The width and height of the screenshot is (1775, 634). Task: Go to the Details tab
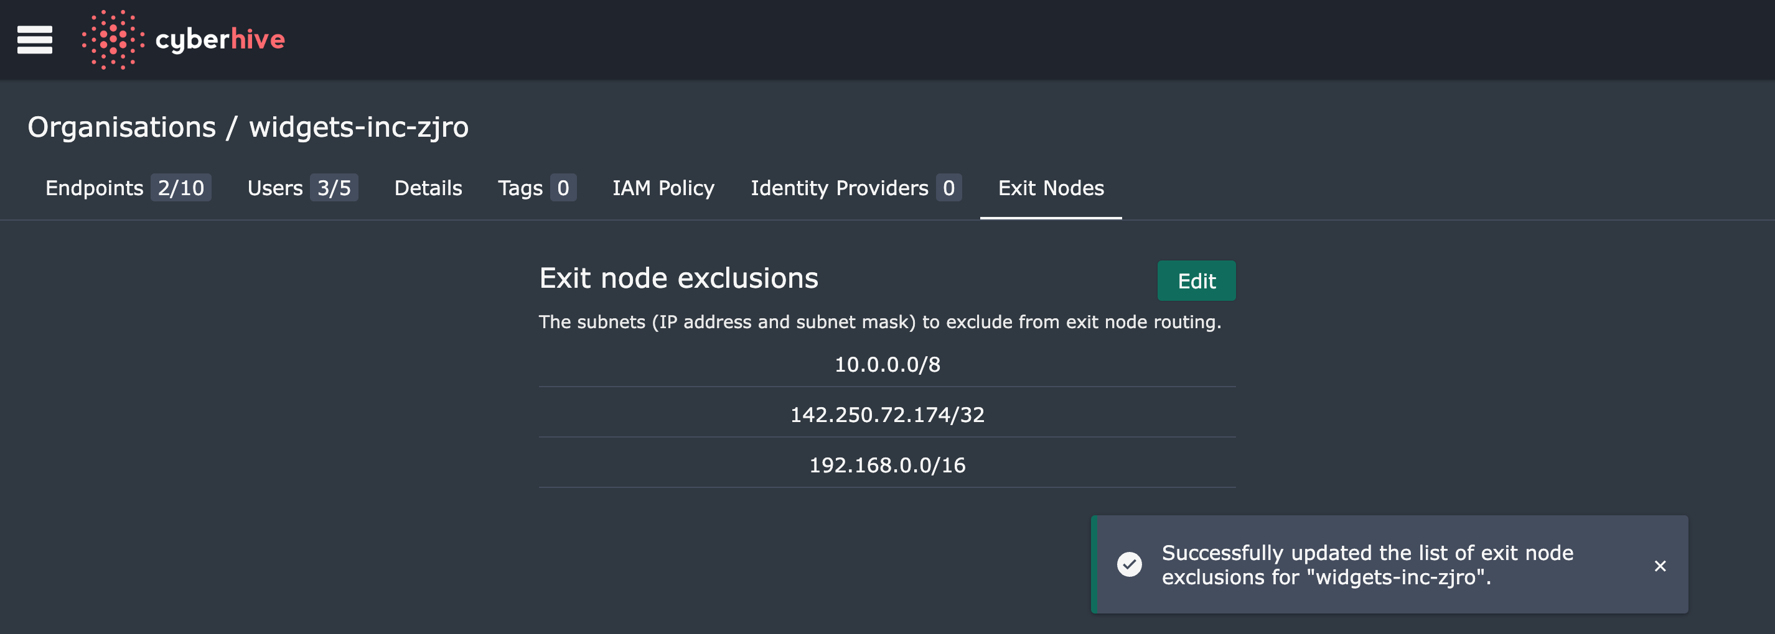coord(428,188)
